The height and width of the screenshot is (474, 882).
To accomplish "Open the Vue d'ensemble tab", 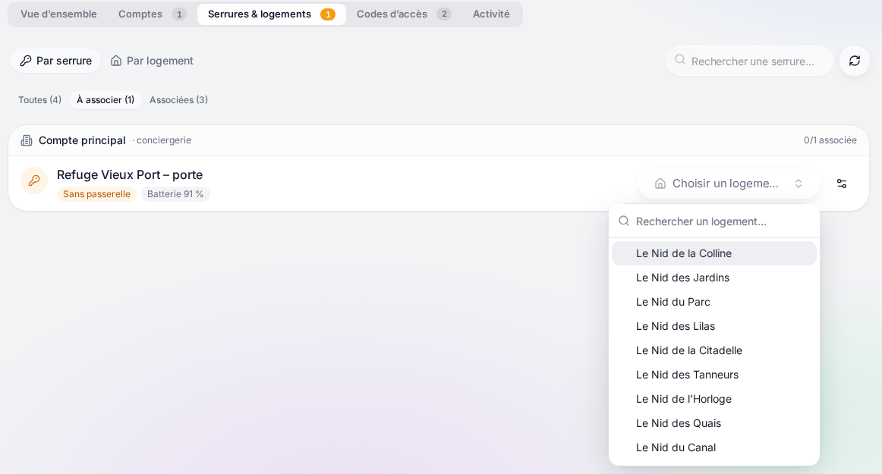I will (58, 14).
